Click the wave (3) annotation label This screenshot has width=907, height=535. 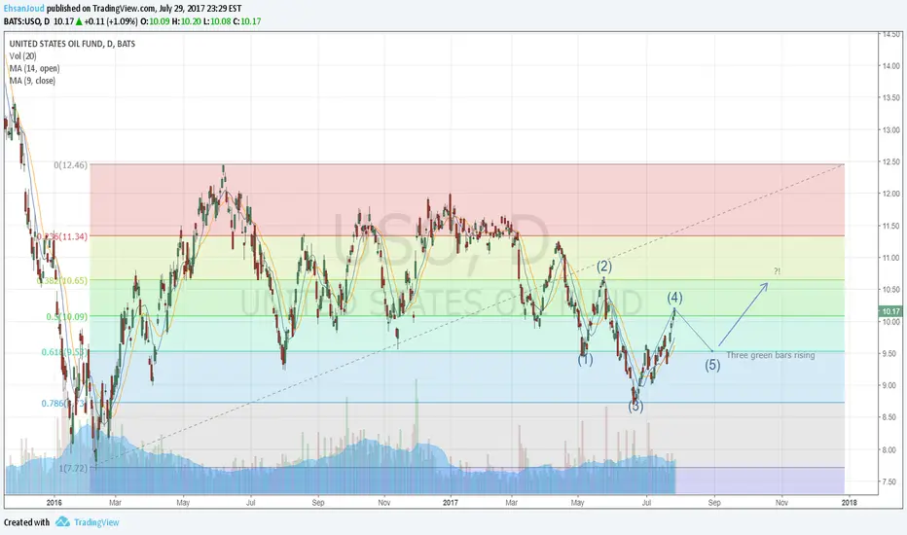pyautogui.click(x=635, y=407)
